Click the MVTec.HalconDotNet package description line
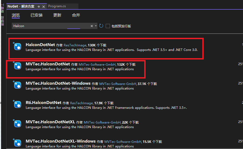 tap(80, 69)
